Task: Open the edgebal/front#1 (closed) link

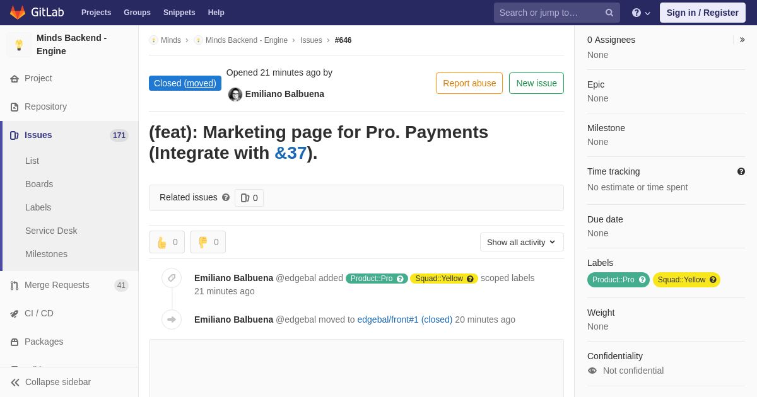Action: pyautogui.click(x=405, y=319)
